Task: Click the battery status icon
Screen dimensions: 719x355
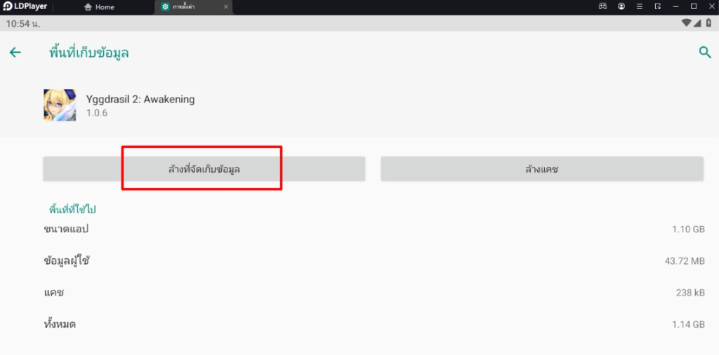Action: 708,23
